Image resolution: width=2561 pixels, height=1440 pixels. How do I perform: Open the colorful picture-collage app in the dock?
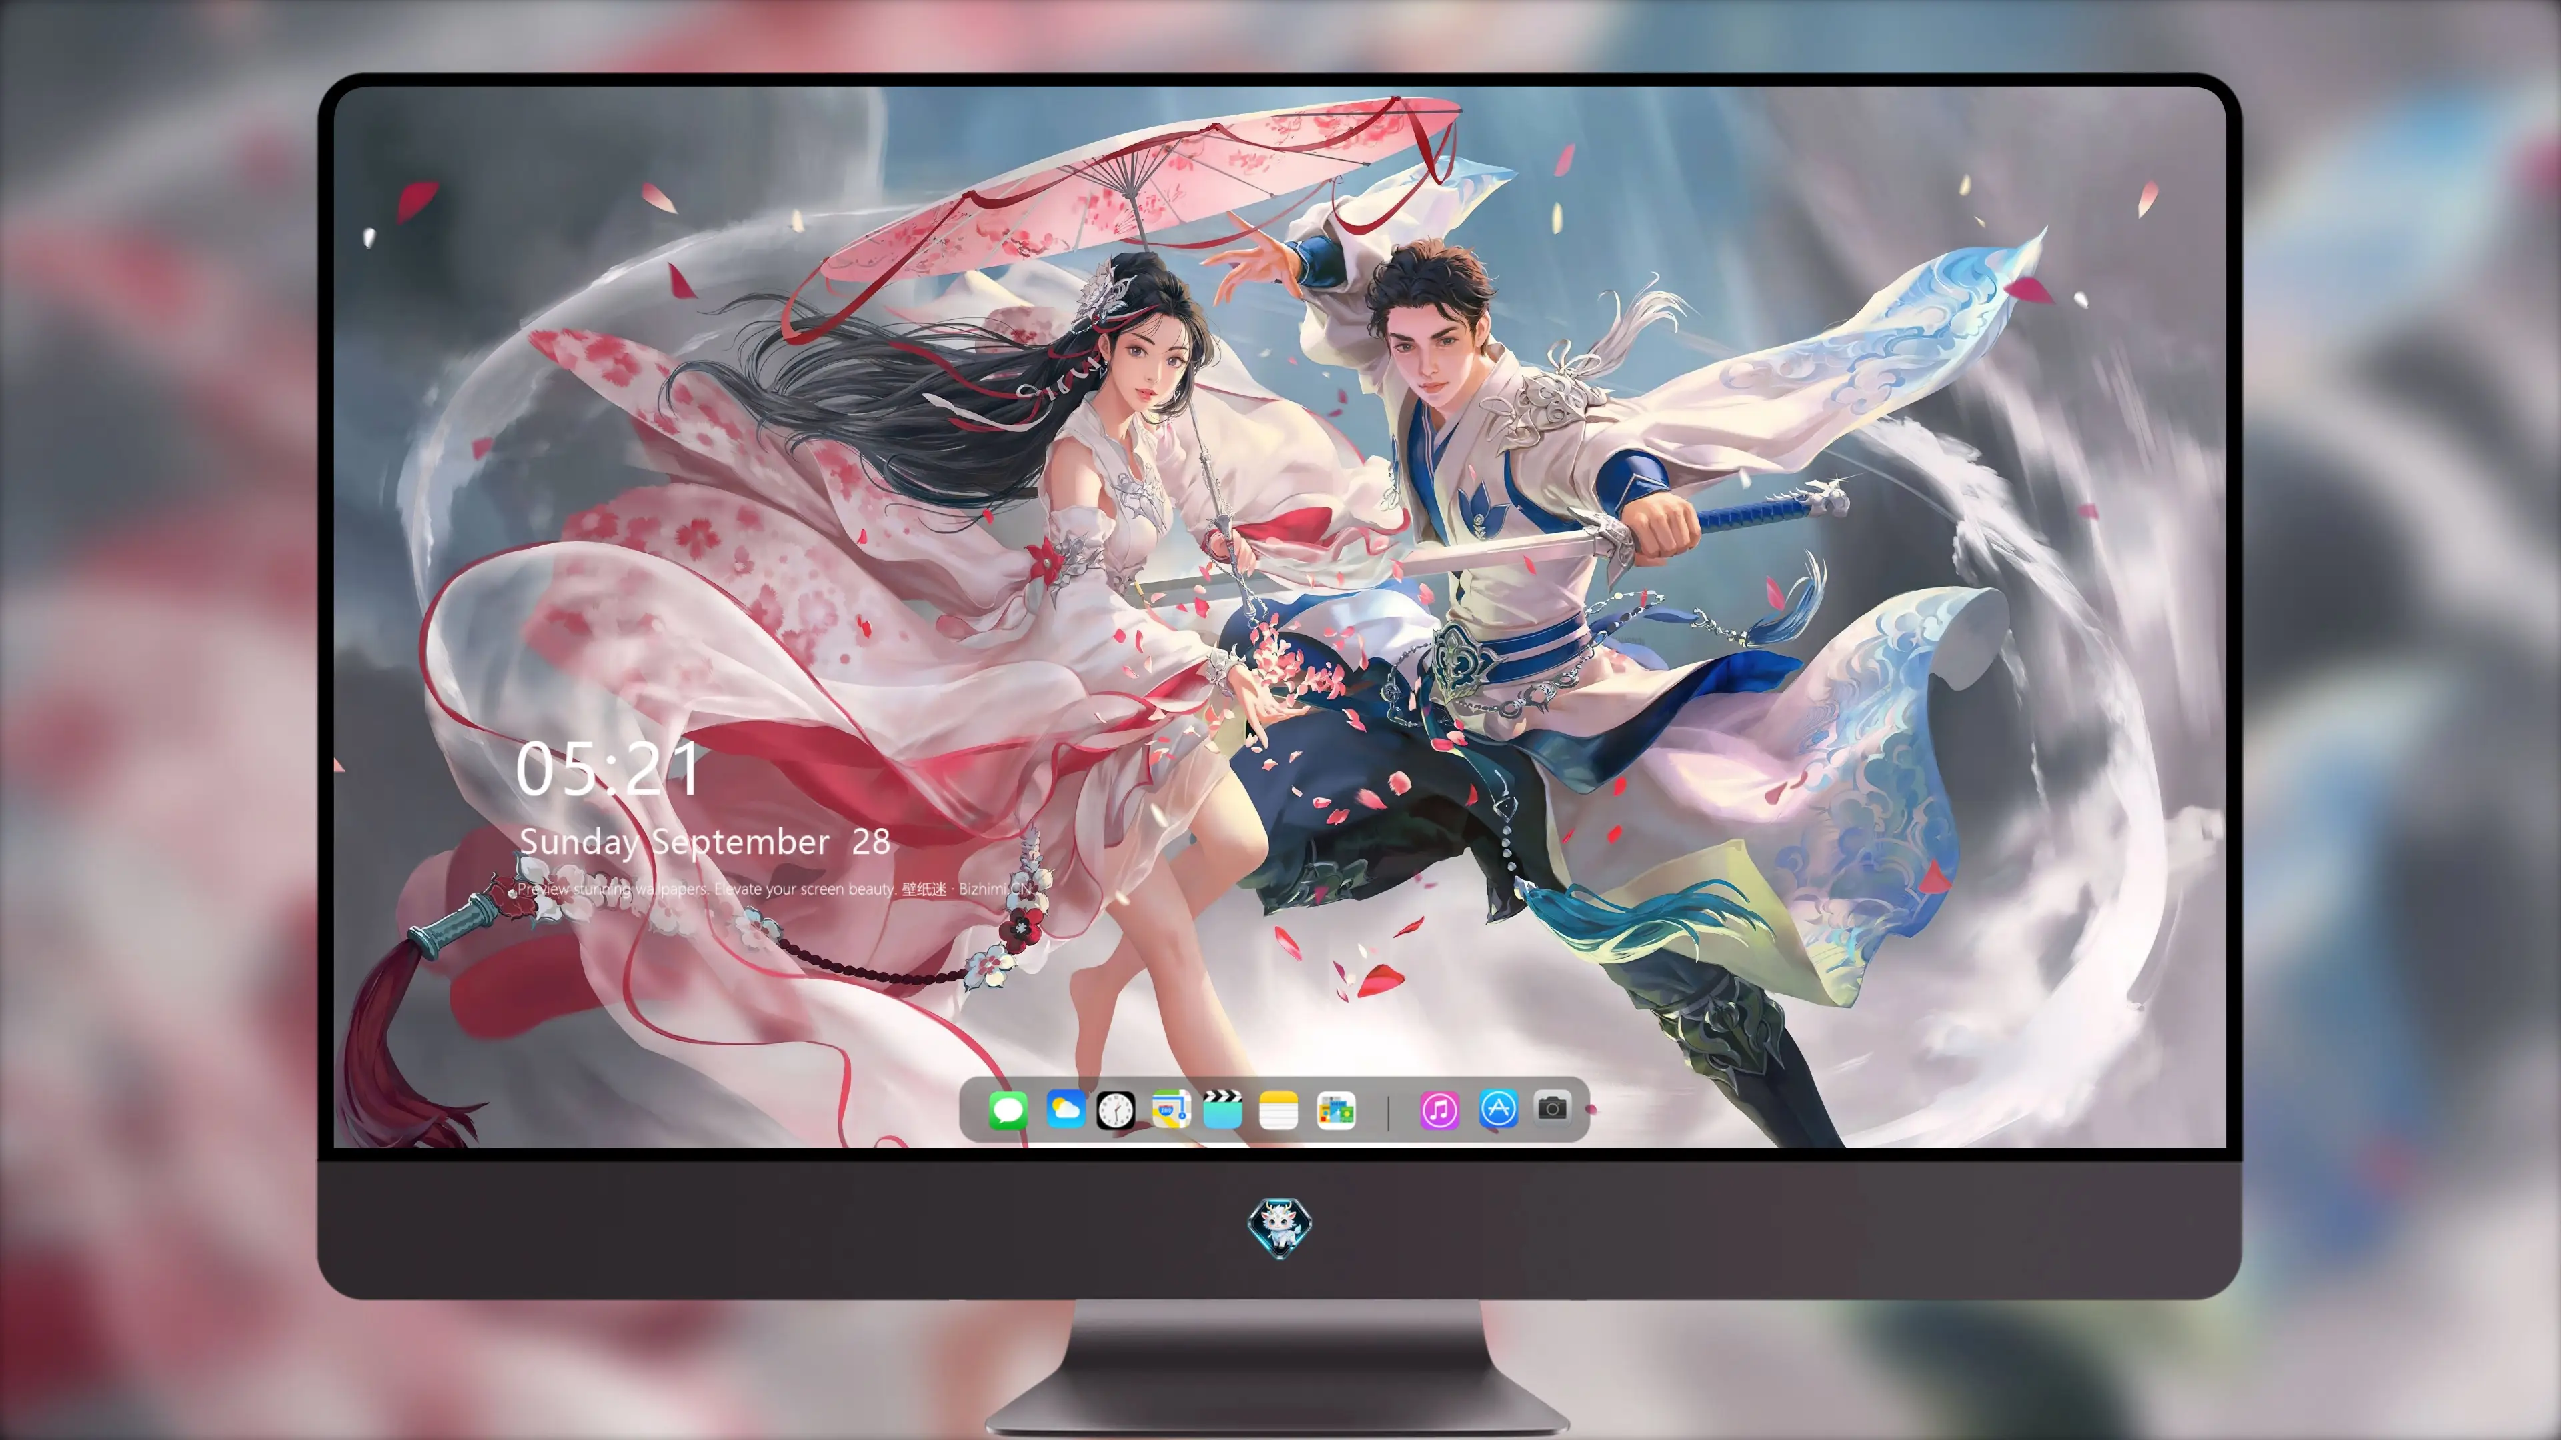(1335, 1110)
